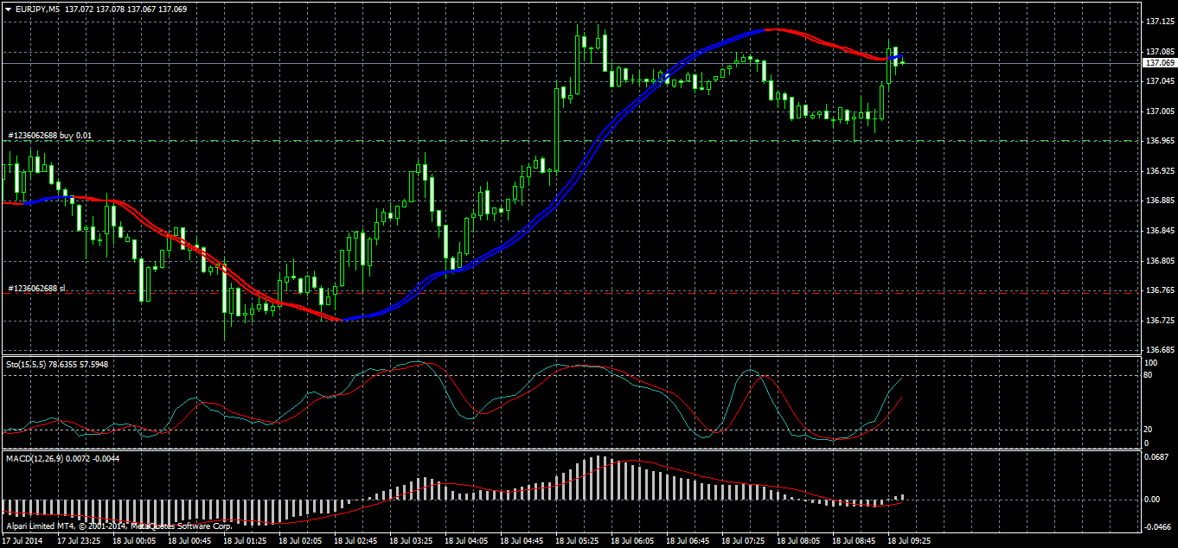
Task: Click the '18 Jul 01:25' time label
Action: tap(245, 540)
